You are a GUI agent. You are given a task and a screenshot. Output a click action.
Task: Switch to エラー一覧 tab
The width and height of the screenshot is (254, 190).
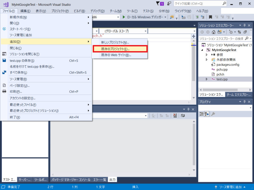pyautogui.click(x=100, y=180)
